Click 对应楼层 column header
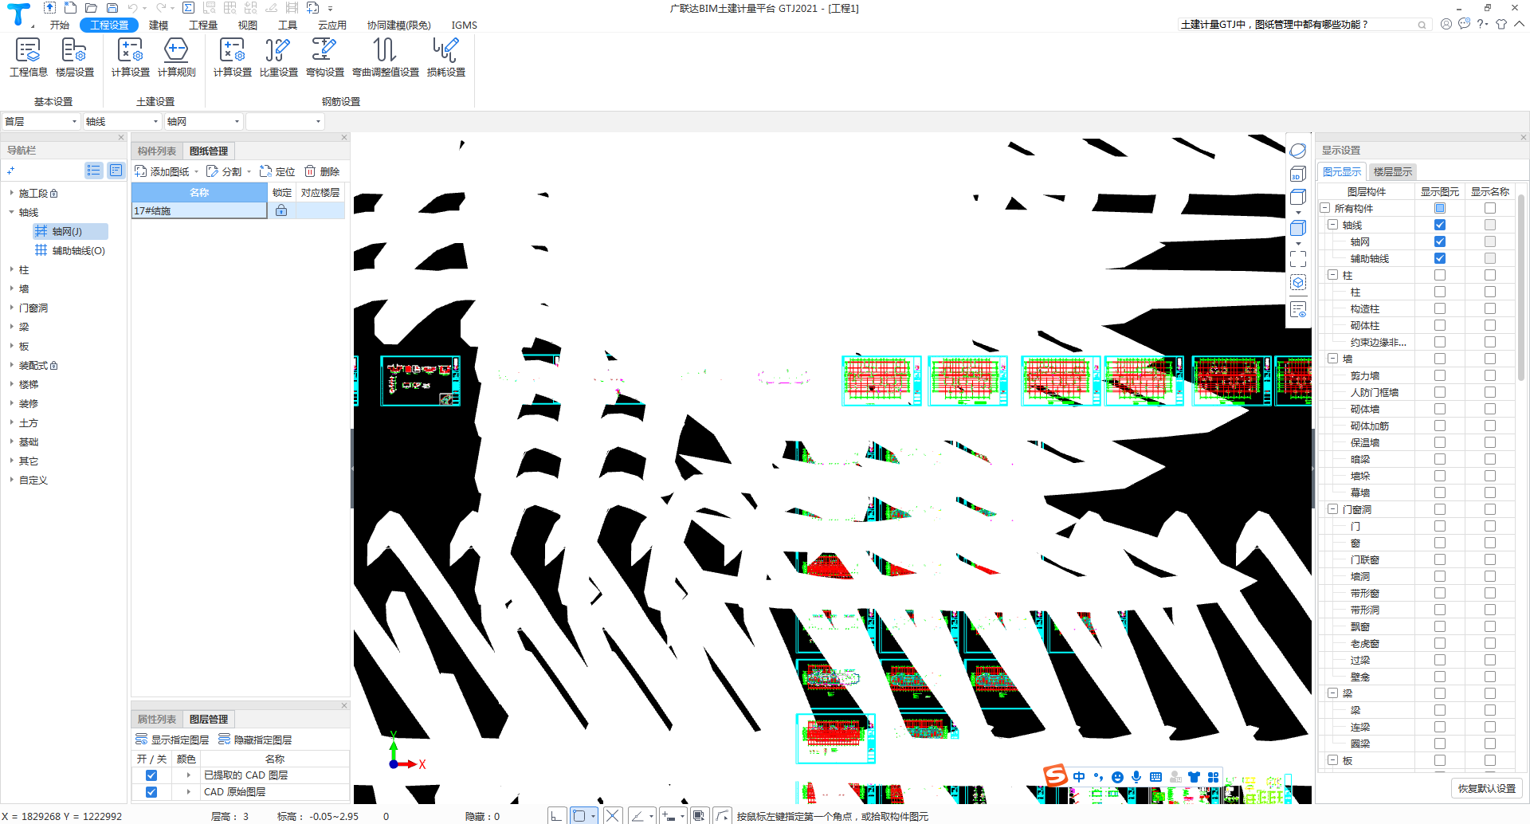1530x824 pixels. 320,192
